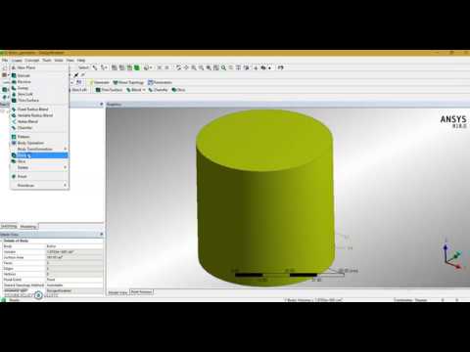Select the Rotate view tool

(x=178, y=67)
